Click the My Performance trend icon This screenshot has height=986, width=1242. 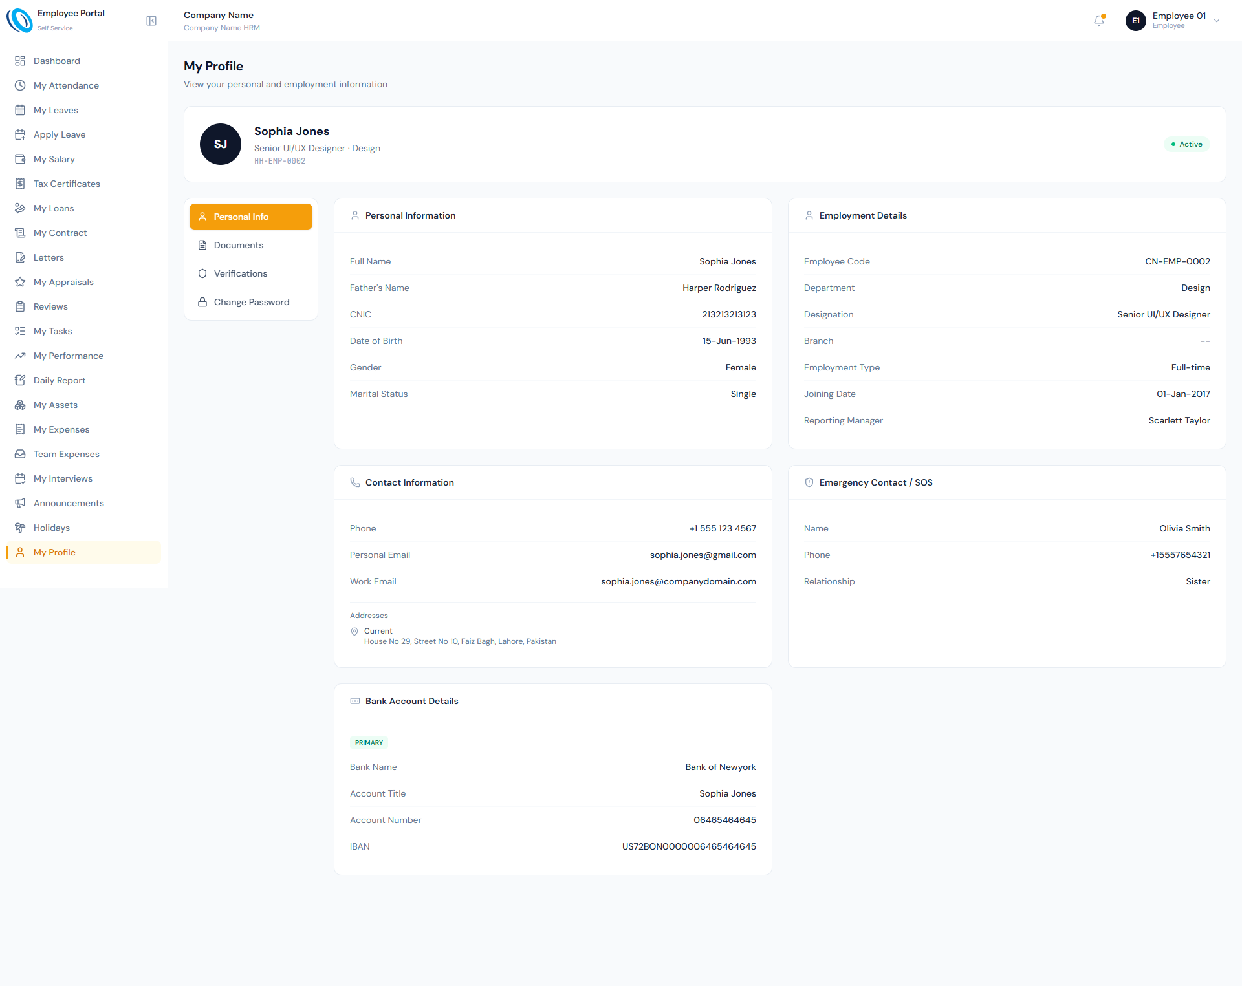20,356
